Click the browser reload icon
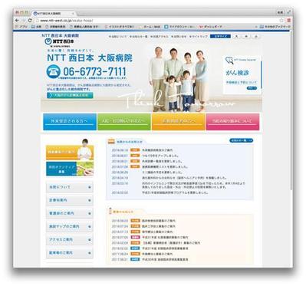The image size is (306, 286). click(30, 20)
